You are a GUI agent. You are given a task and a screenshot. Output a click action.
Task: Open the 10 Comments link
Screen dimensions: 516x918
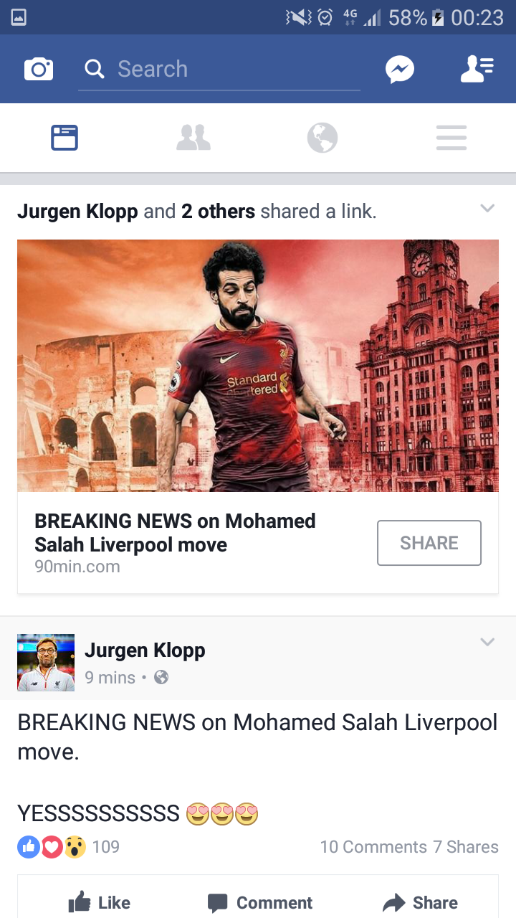tap(373, 847)
